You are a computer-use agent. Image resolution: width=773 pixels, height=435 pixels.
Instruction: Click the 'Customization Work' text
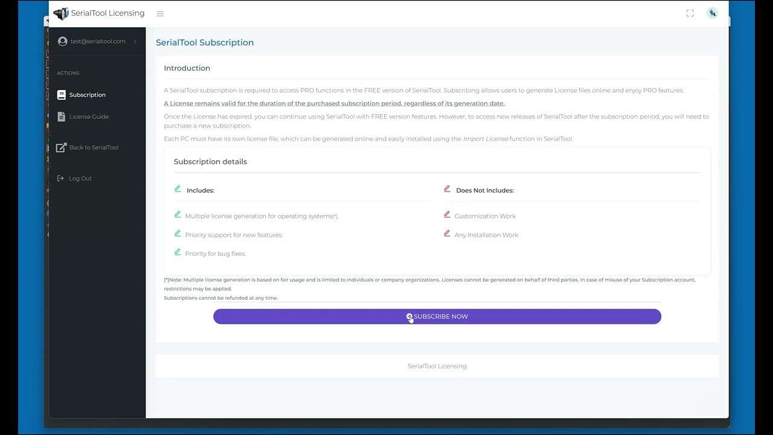485,216
